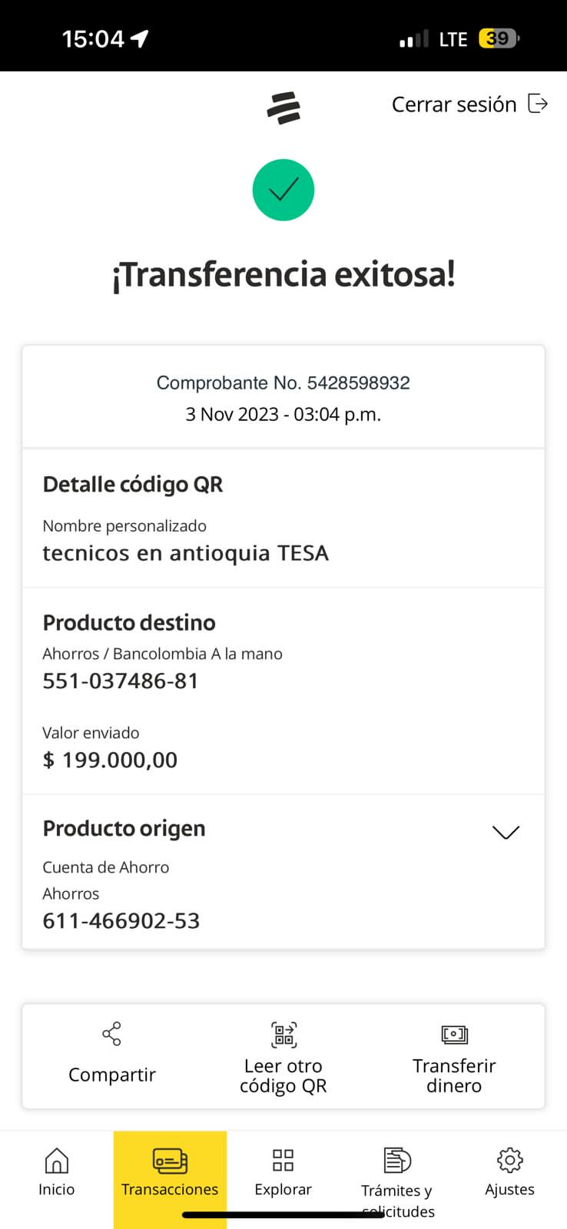Viewport: 567px width, 1229px height.
Task: Tap the money transfer icon
Action: point(454,1035)
